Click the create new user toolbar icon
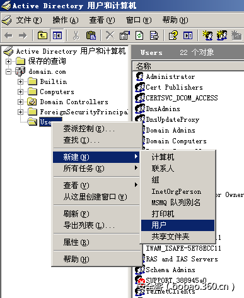The image size is (244, 298). pyautogui.click(x=207, y=35)
